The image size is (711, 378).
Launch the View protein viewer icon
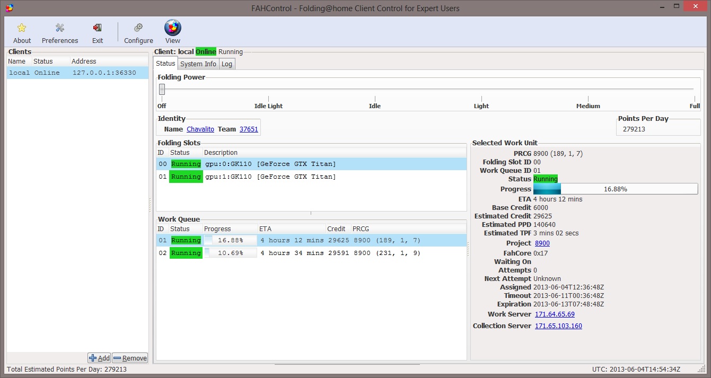coord(173,28)
